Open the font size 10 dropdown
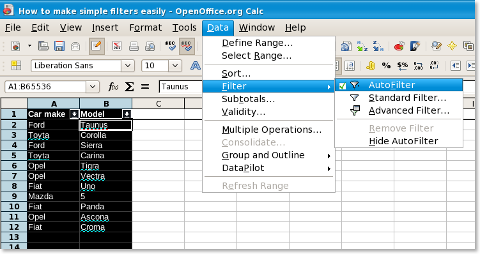 click(x=175, y=65)
